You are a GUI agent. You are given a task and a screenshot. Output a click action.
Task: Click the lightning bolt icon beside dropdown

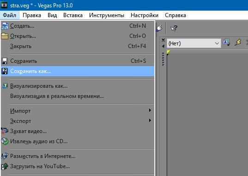click(238, 42)
